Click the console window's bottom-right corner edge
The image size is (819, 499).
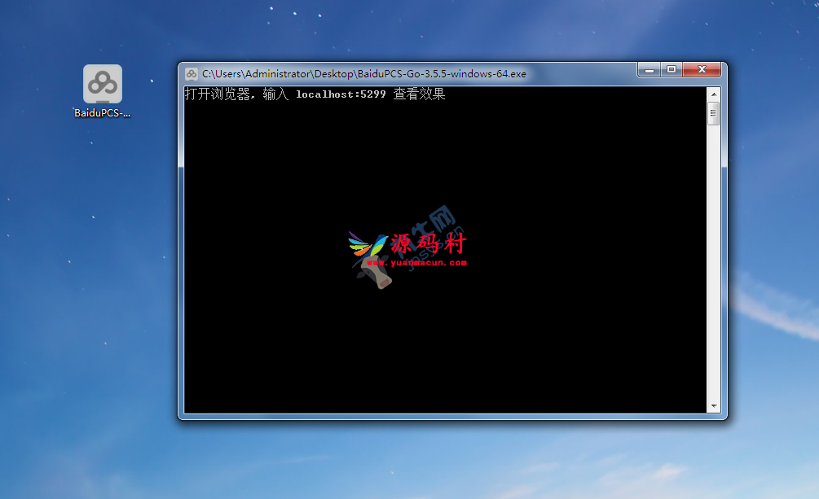[725, 418]
